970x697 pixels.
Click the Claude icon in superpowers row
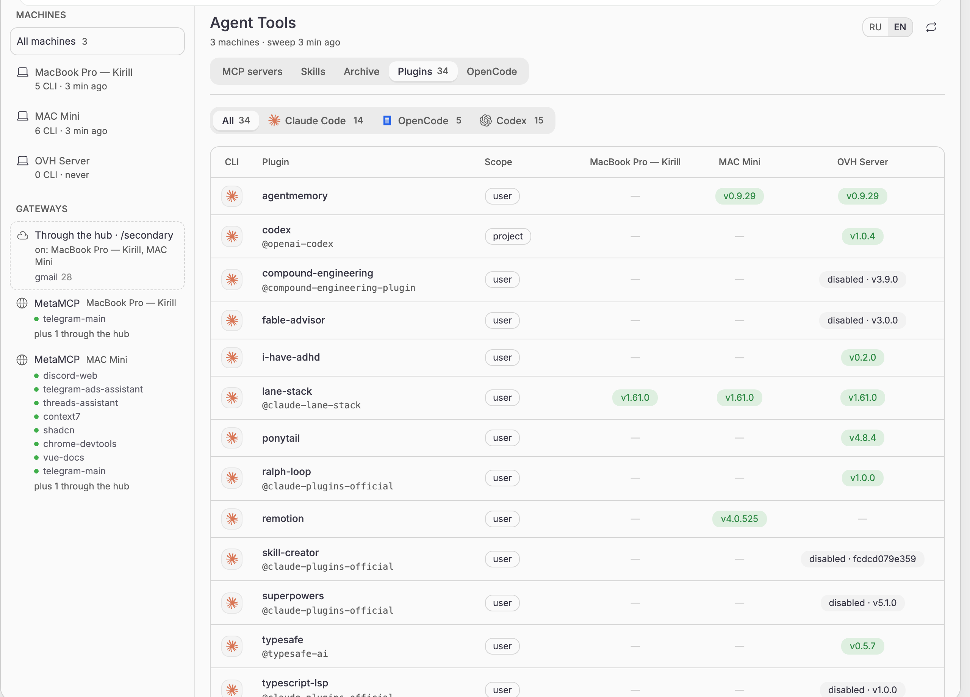point(232,603)
